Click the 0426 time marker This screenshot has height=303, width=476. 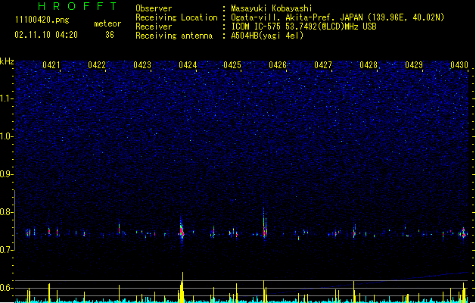click(278, 65)
